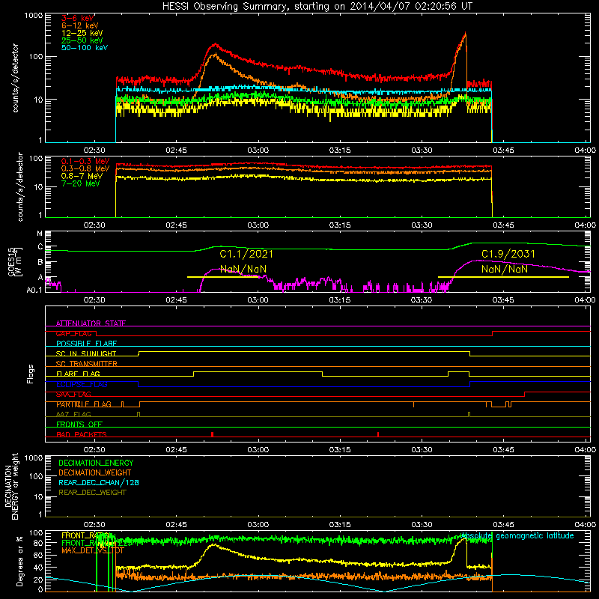The width and height of the screenshot is (599, 599).
Task: Select the 12-25 keV legend label
Action: pos(82,33)
